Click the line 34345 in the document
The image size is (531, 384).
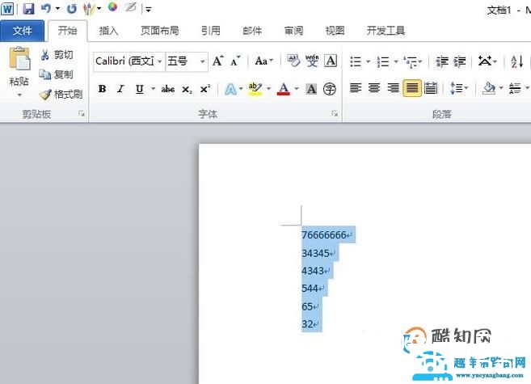(315, 253)
